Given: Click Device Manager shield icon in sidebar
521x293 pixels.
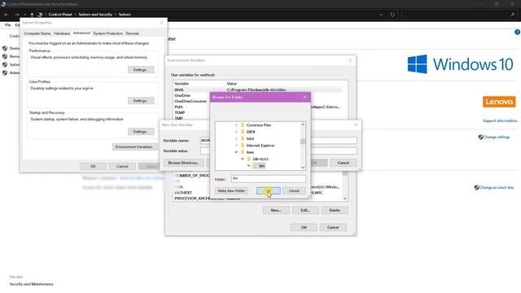Looking at the screenshot, I should [5, 48].
